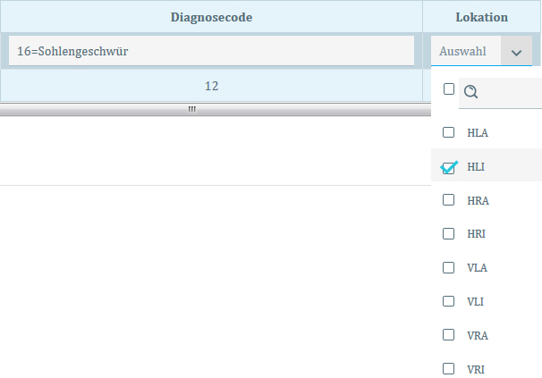Screen dimensions: 542x378
Task: Grab the horizontal splitter handle
Action: [x=191, y=108]
